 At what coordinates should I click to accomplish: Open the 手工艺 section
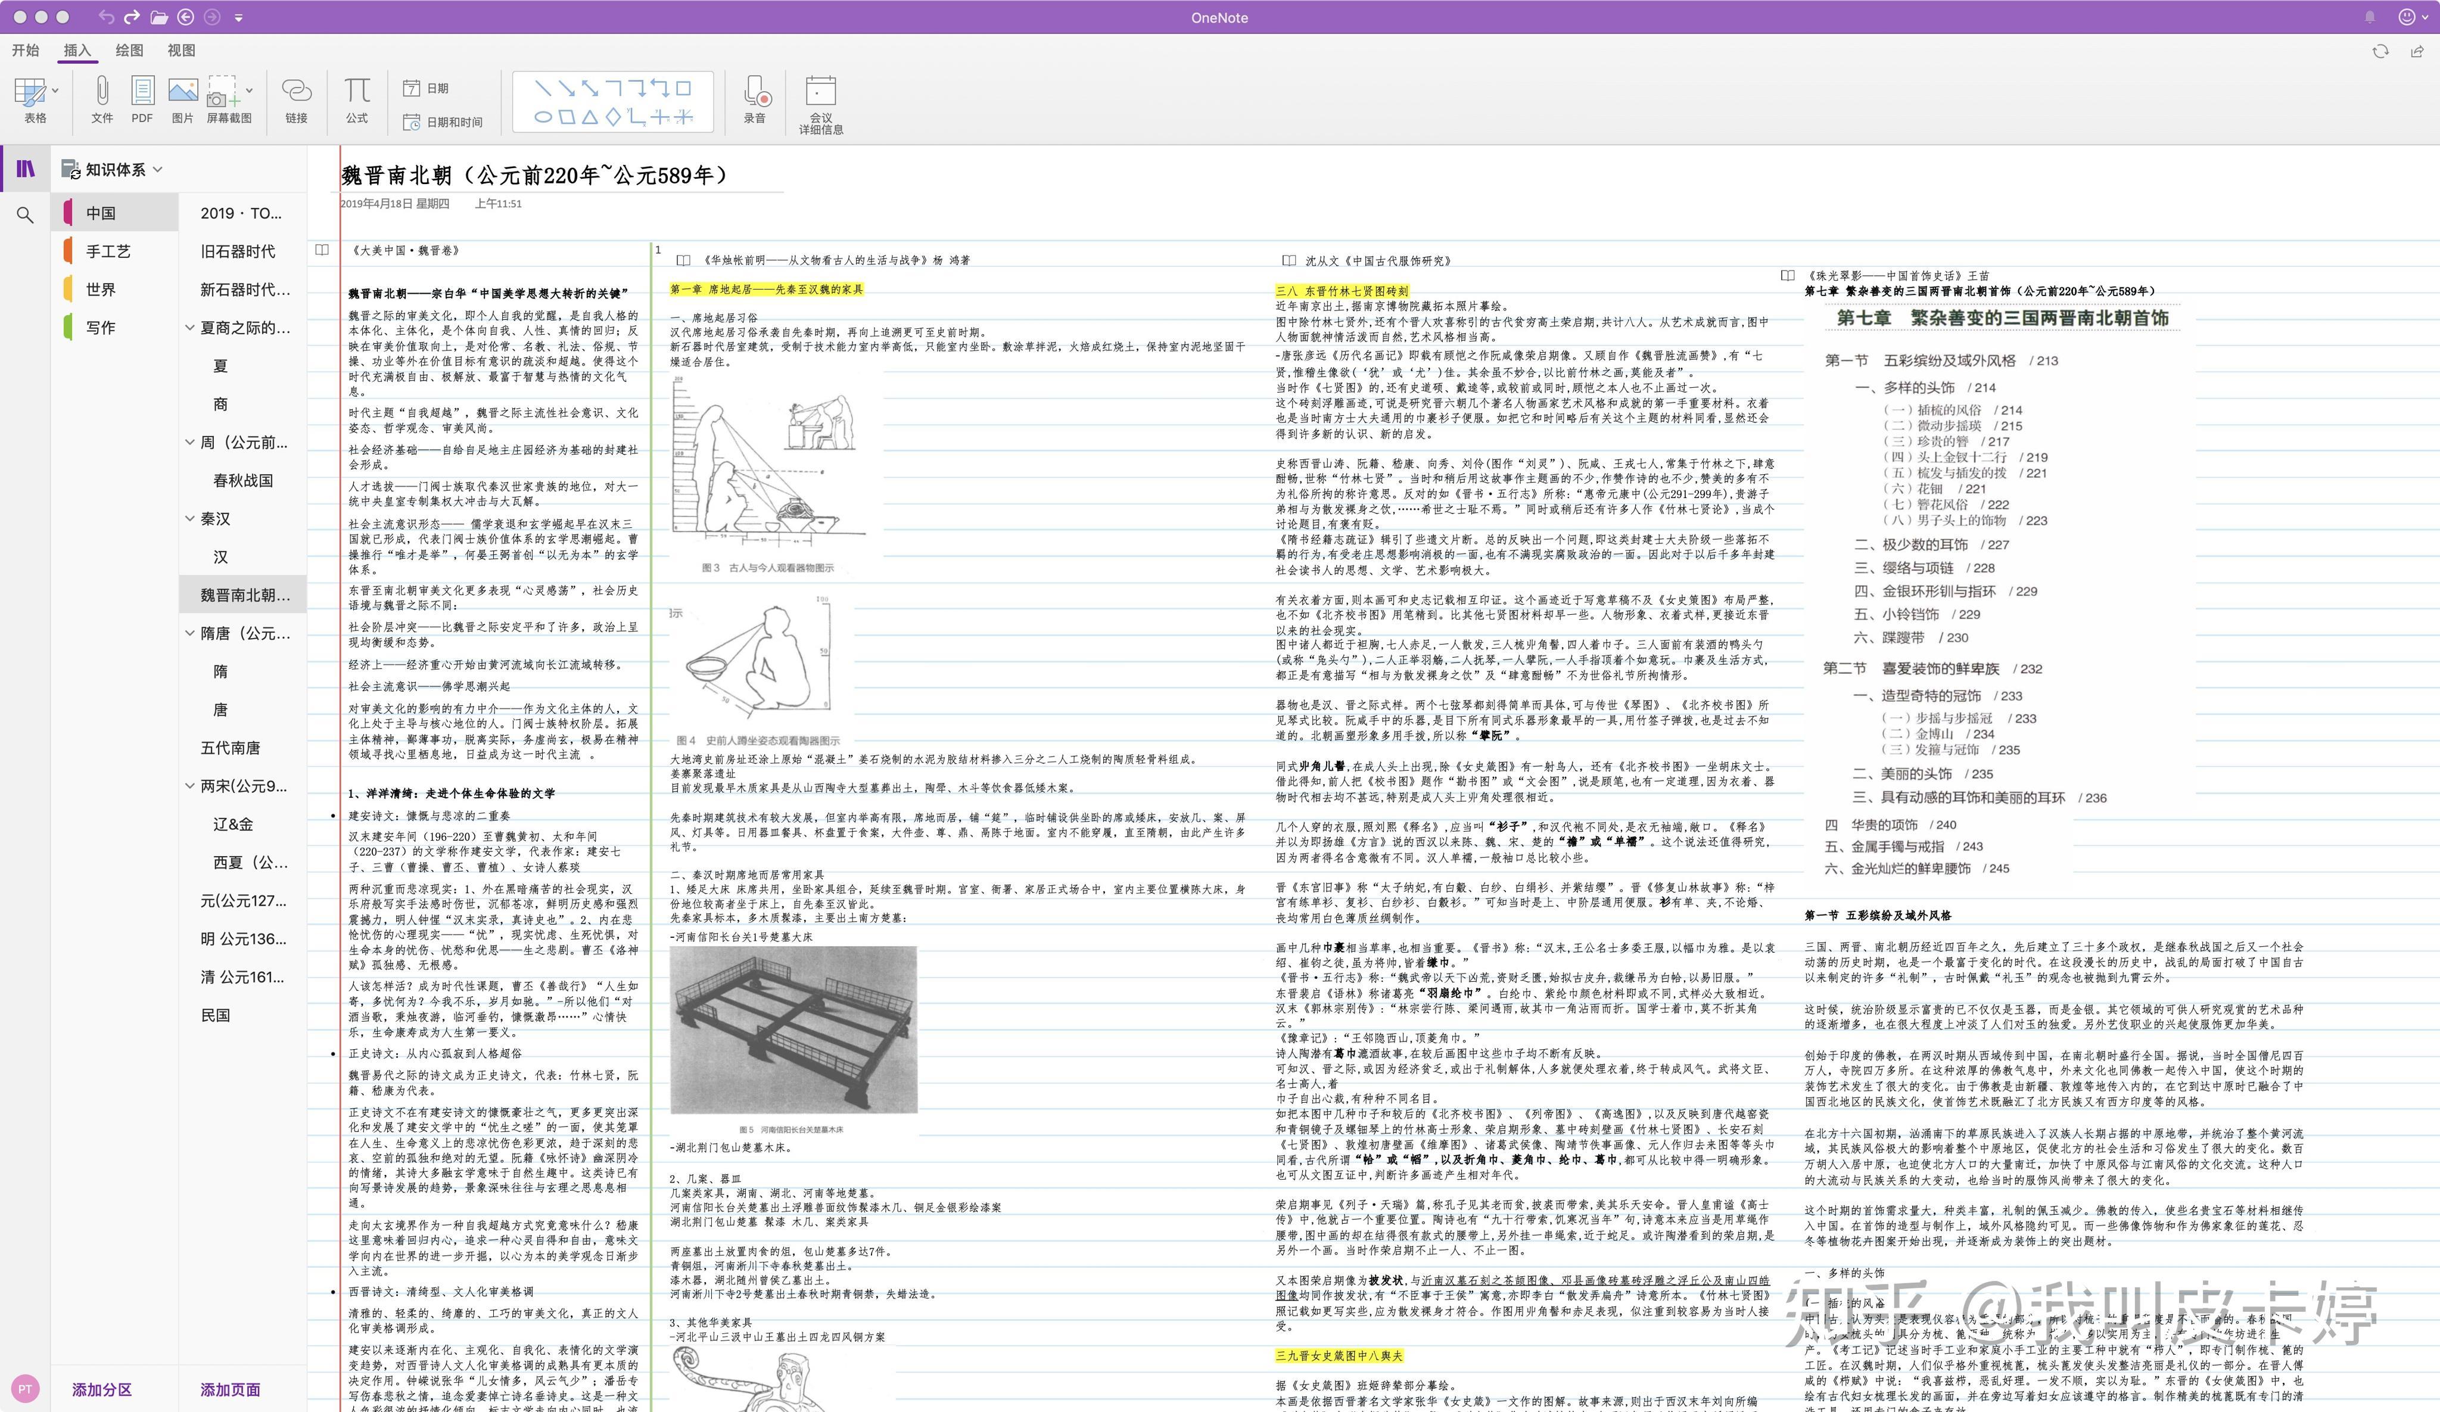tap(115, 252)
